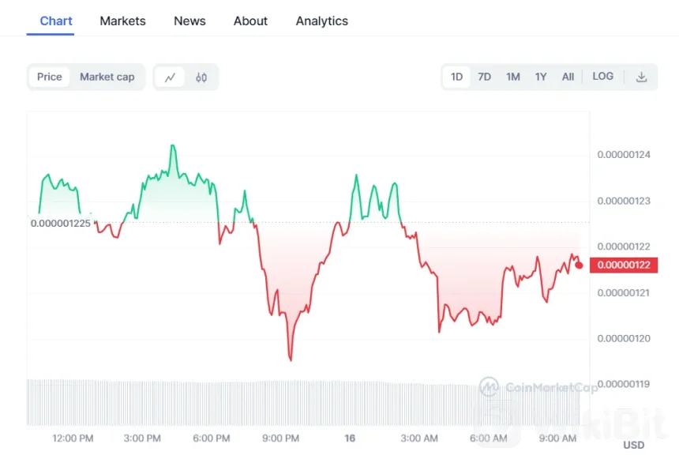Go to the News tab

pyautogui.click(x=189, y=21)
